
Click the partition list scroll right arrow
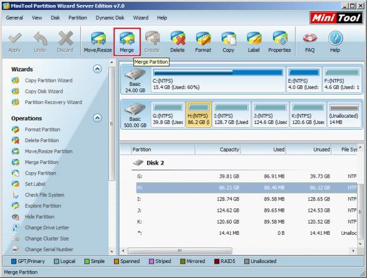click(x=353, y=251)
